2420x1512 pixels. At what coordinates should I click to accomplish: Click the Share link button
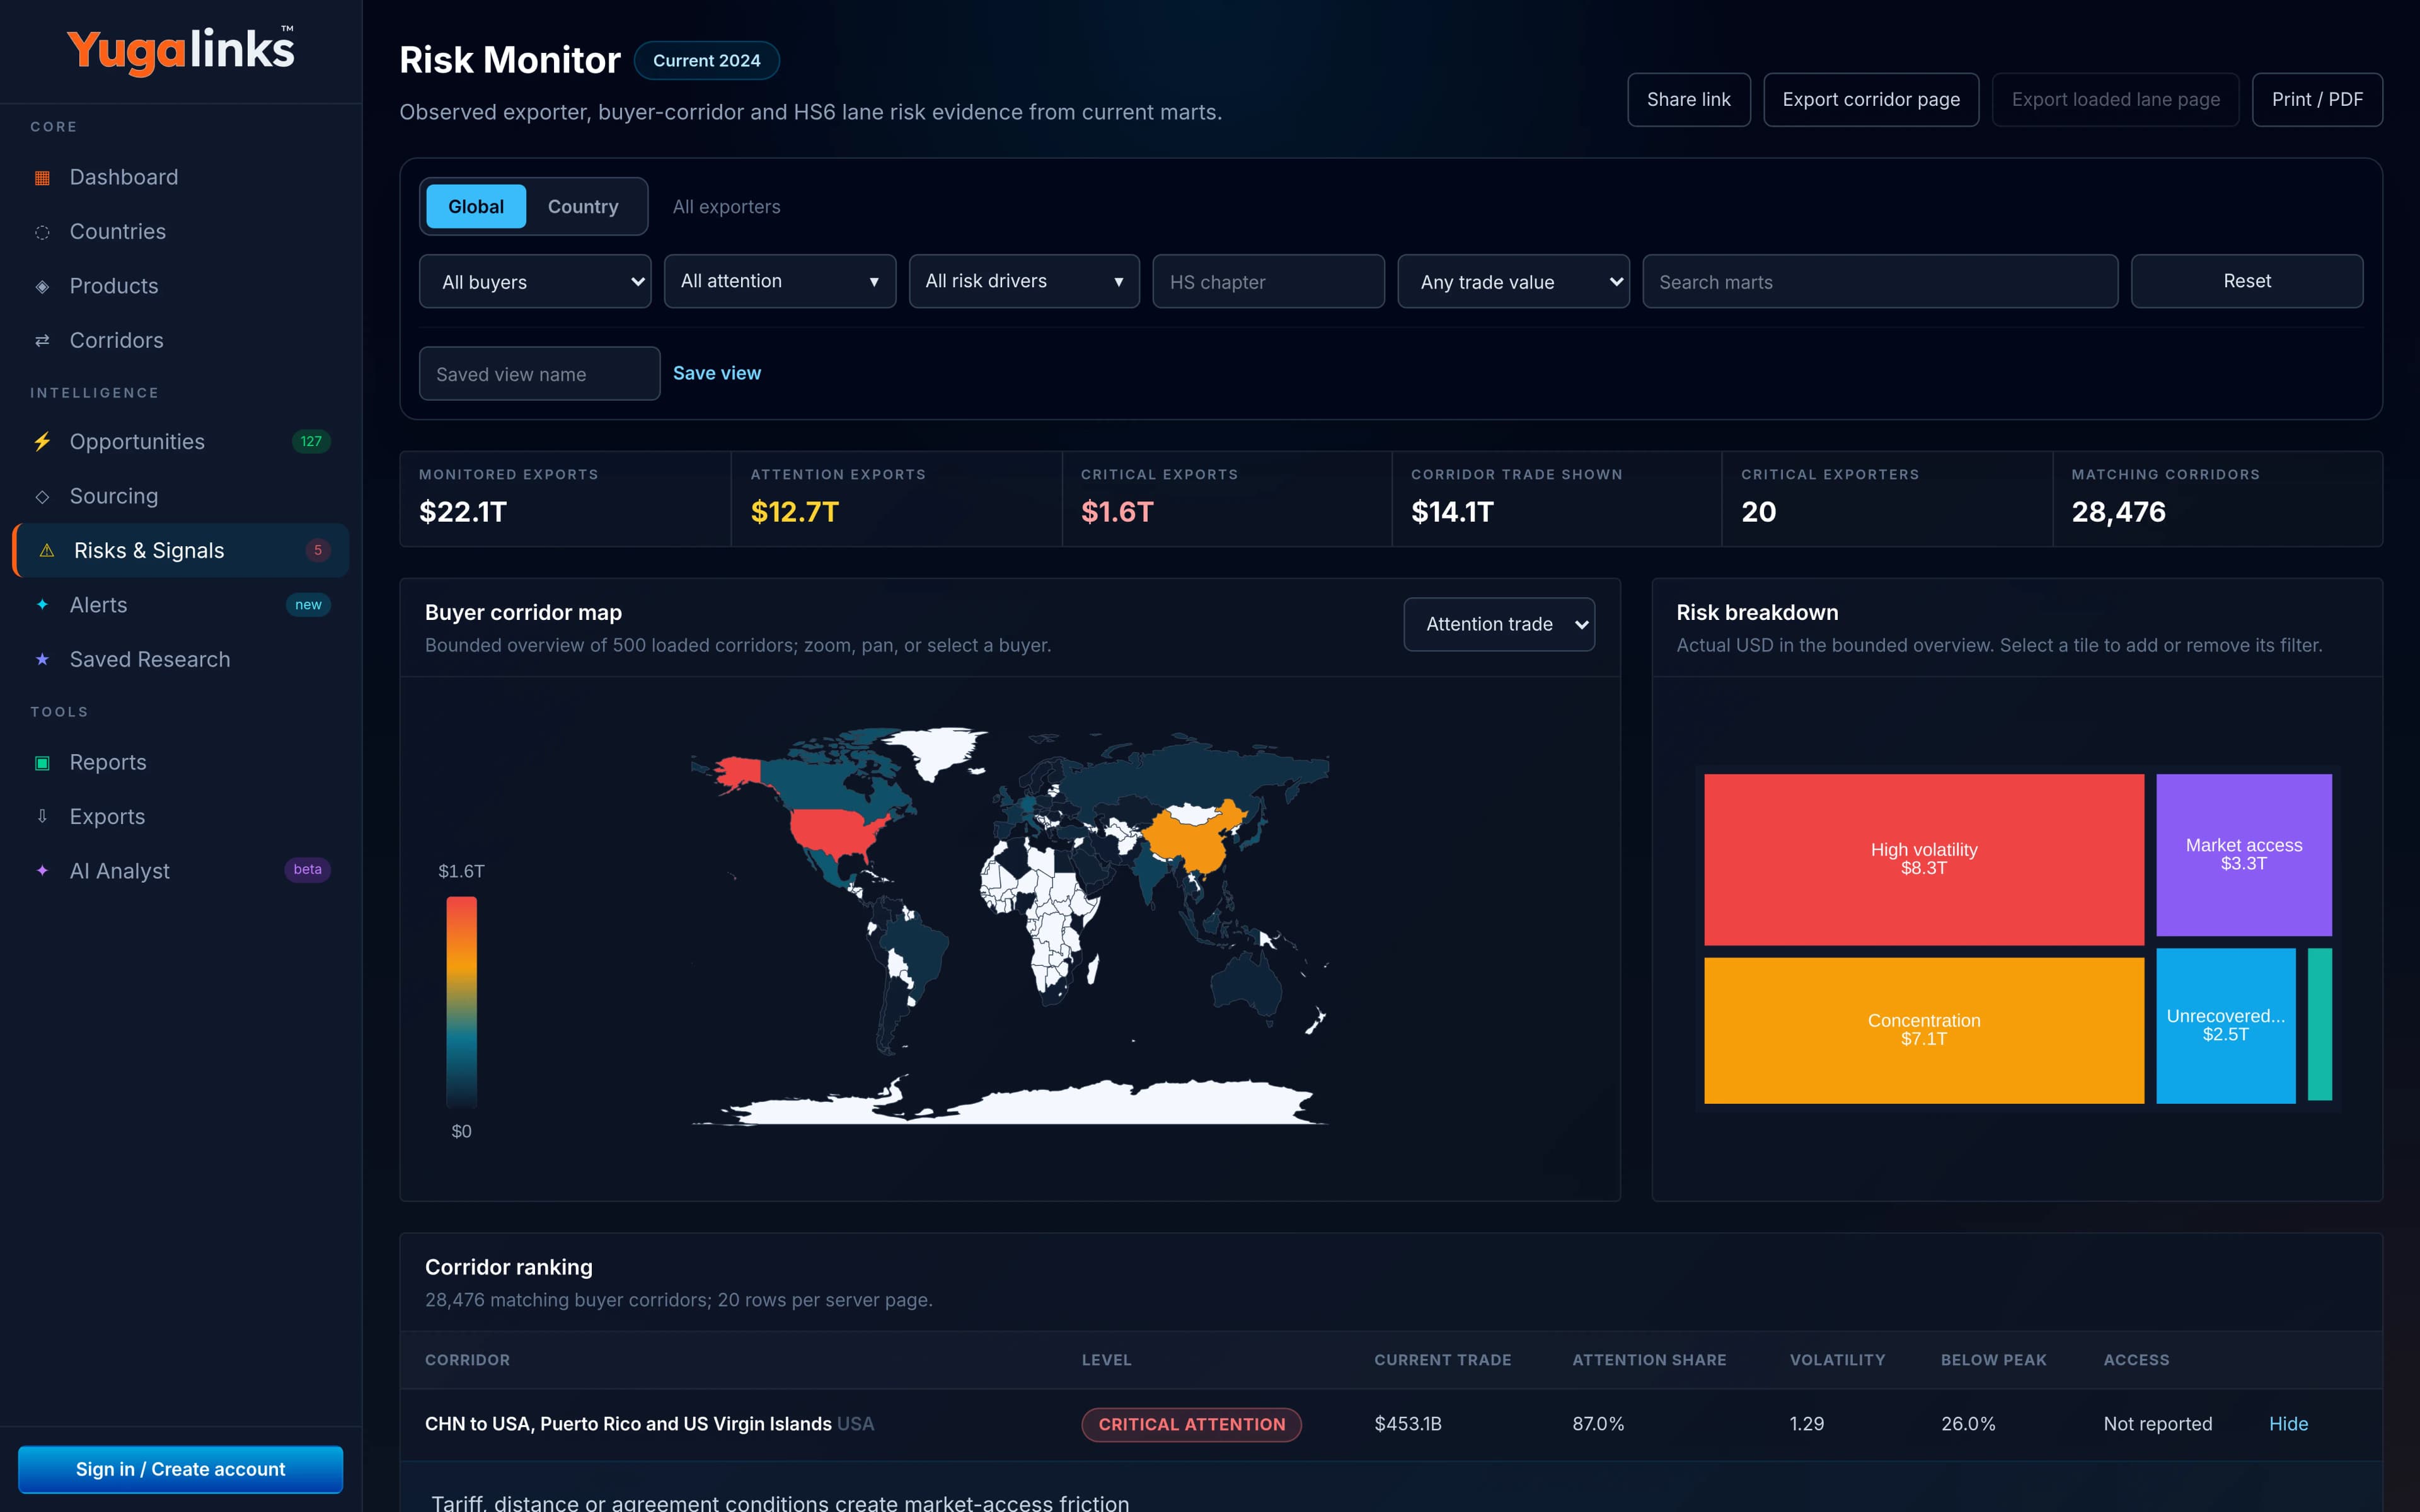pos(1688,100)
